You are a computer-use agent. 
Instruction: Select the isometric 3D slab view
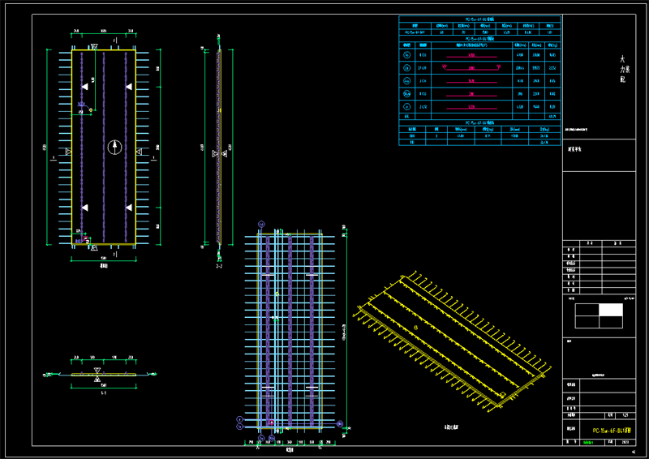click(452, 342)
